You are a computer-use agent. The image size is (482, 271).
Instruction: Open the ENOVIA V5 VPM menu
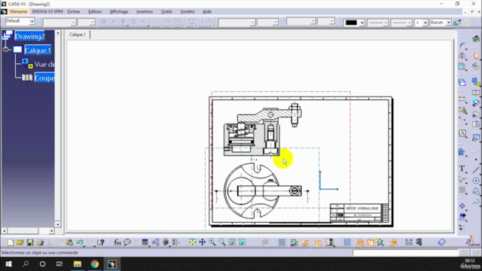(47, 12)
